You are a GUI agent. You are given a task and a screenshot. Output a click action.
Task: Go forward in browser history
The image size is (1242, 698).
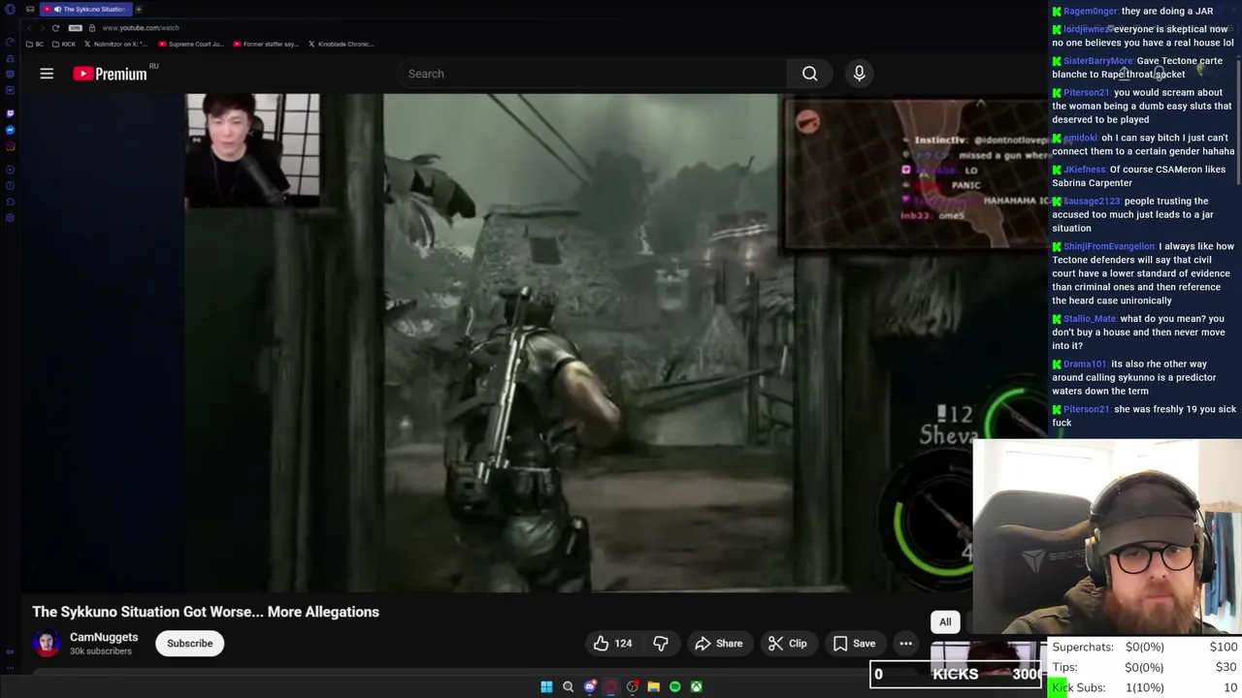(x=42, y=28)
